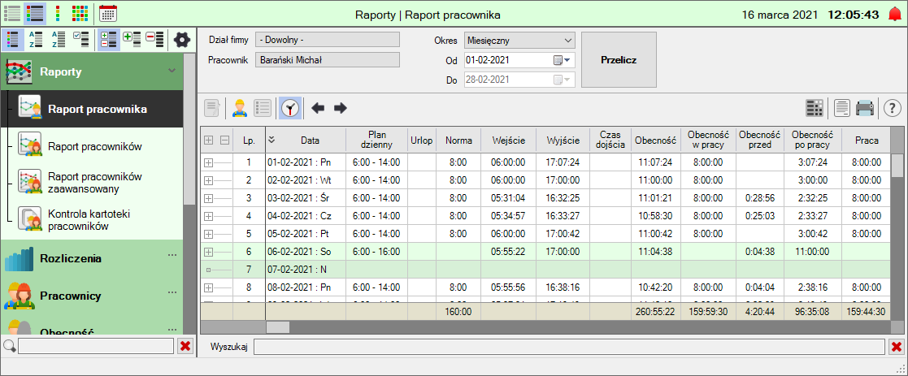Open the calendar icon in top bar
Viewport: 908px width, 376px height.
108,13
